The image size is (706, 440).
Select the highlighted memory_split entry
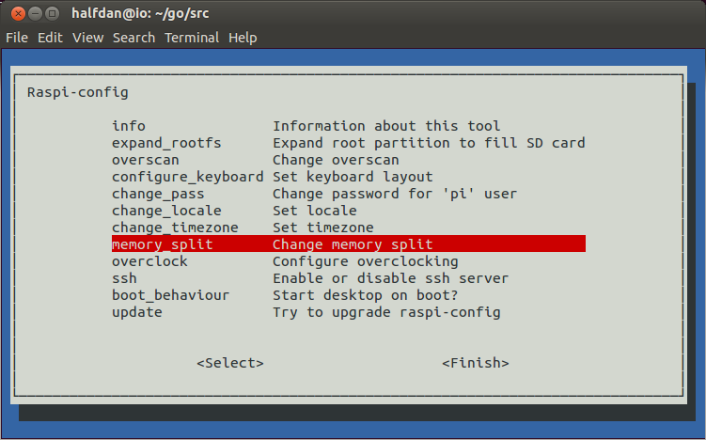click(x=349, y=244)
